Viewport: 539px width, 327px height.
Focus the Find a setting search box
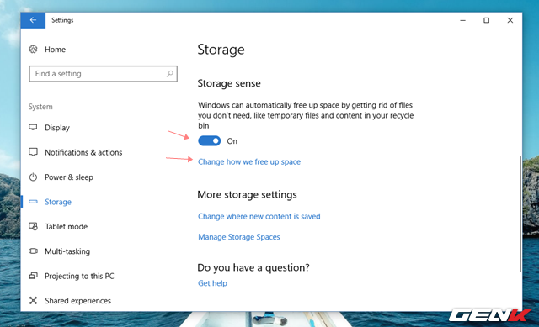pos(103,74)
